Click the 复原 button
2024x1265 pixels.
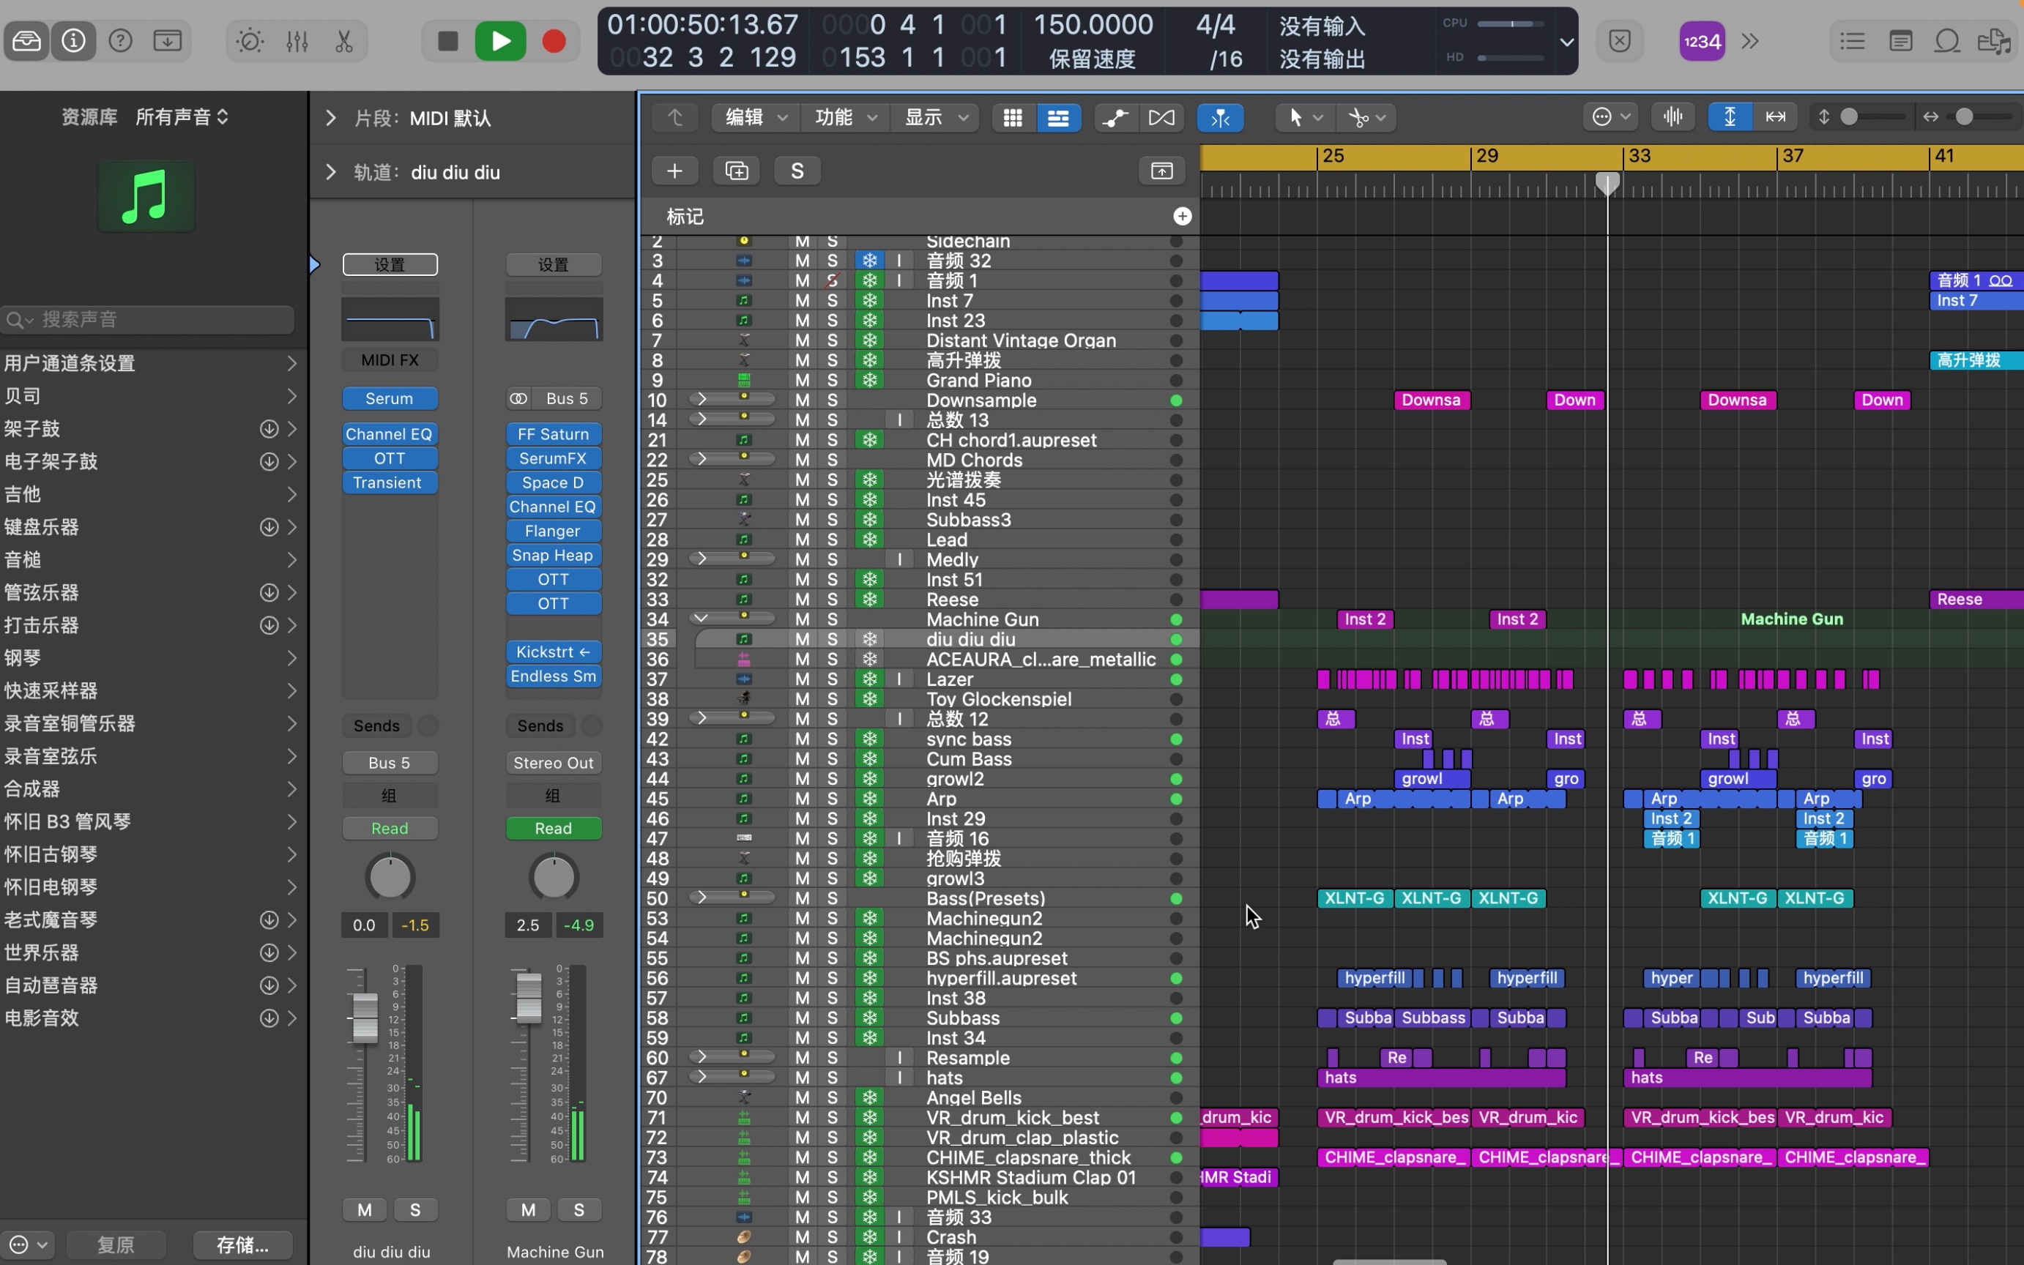[x=116, y=1244]
